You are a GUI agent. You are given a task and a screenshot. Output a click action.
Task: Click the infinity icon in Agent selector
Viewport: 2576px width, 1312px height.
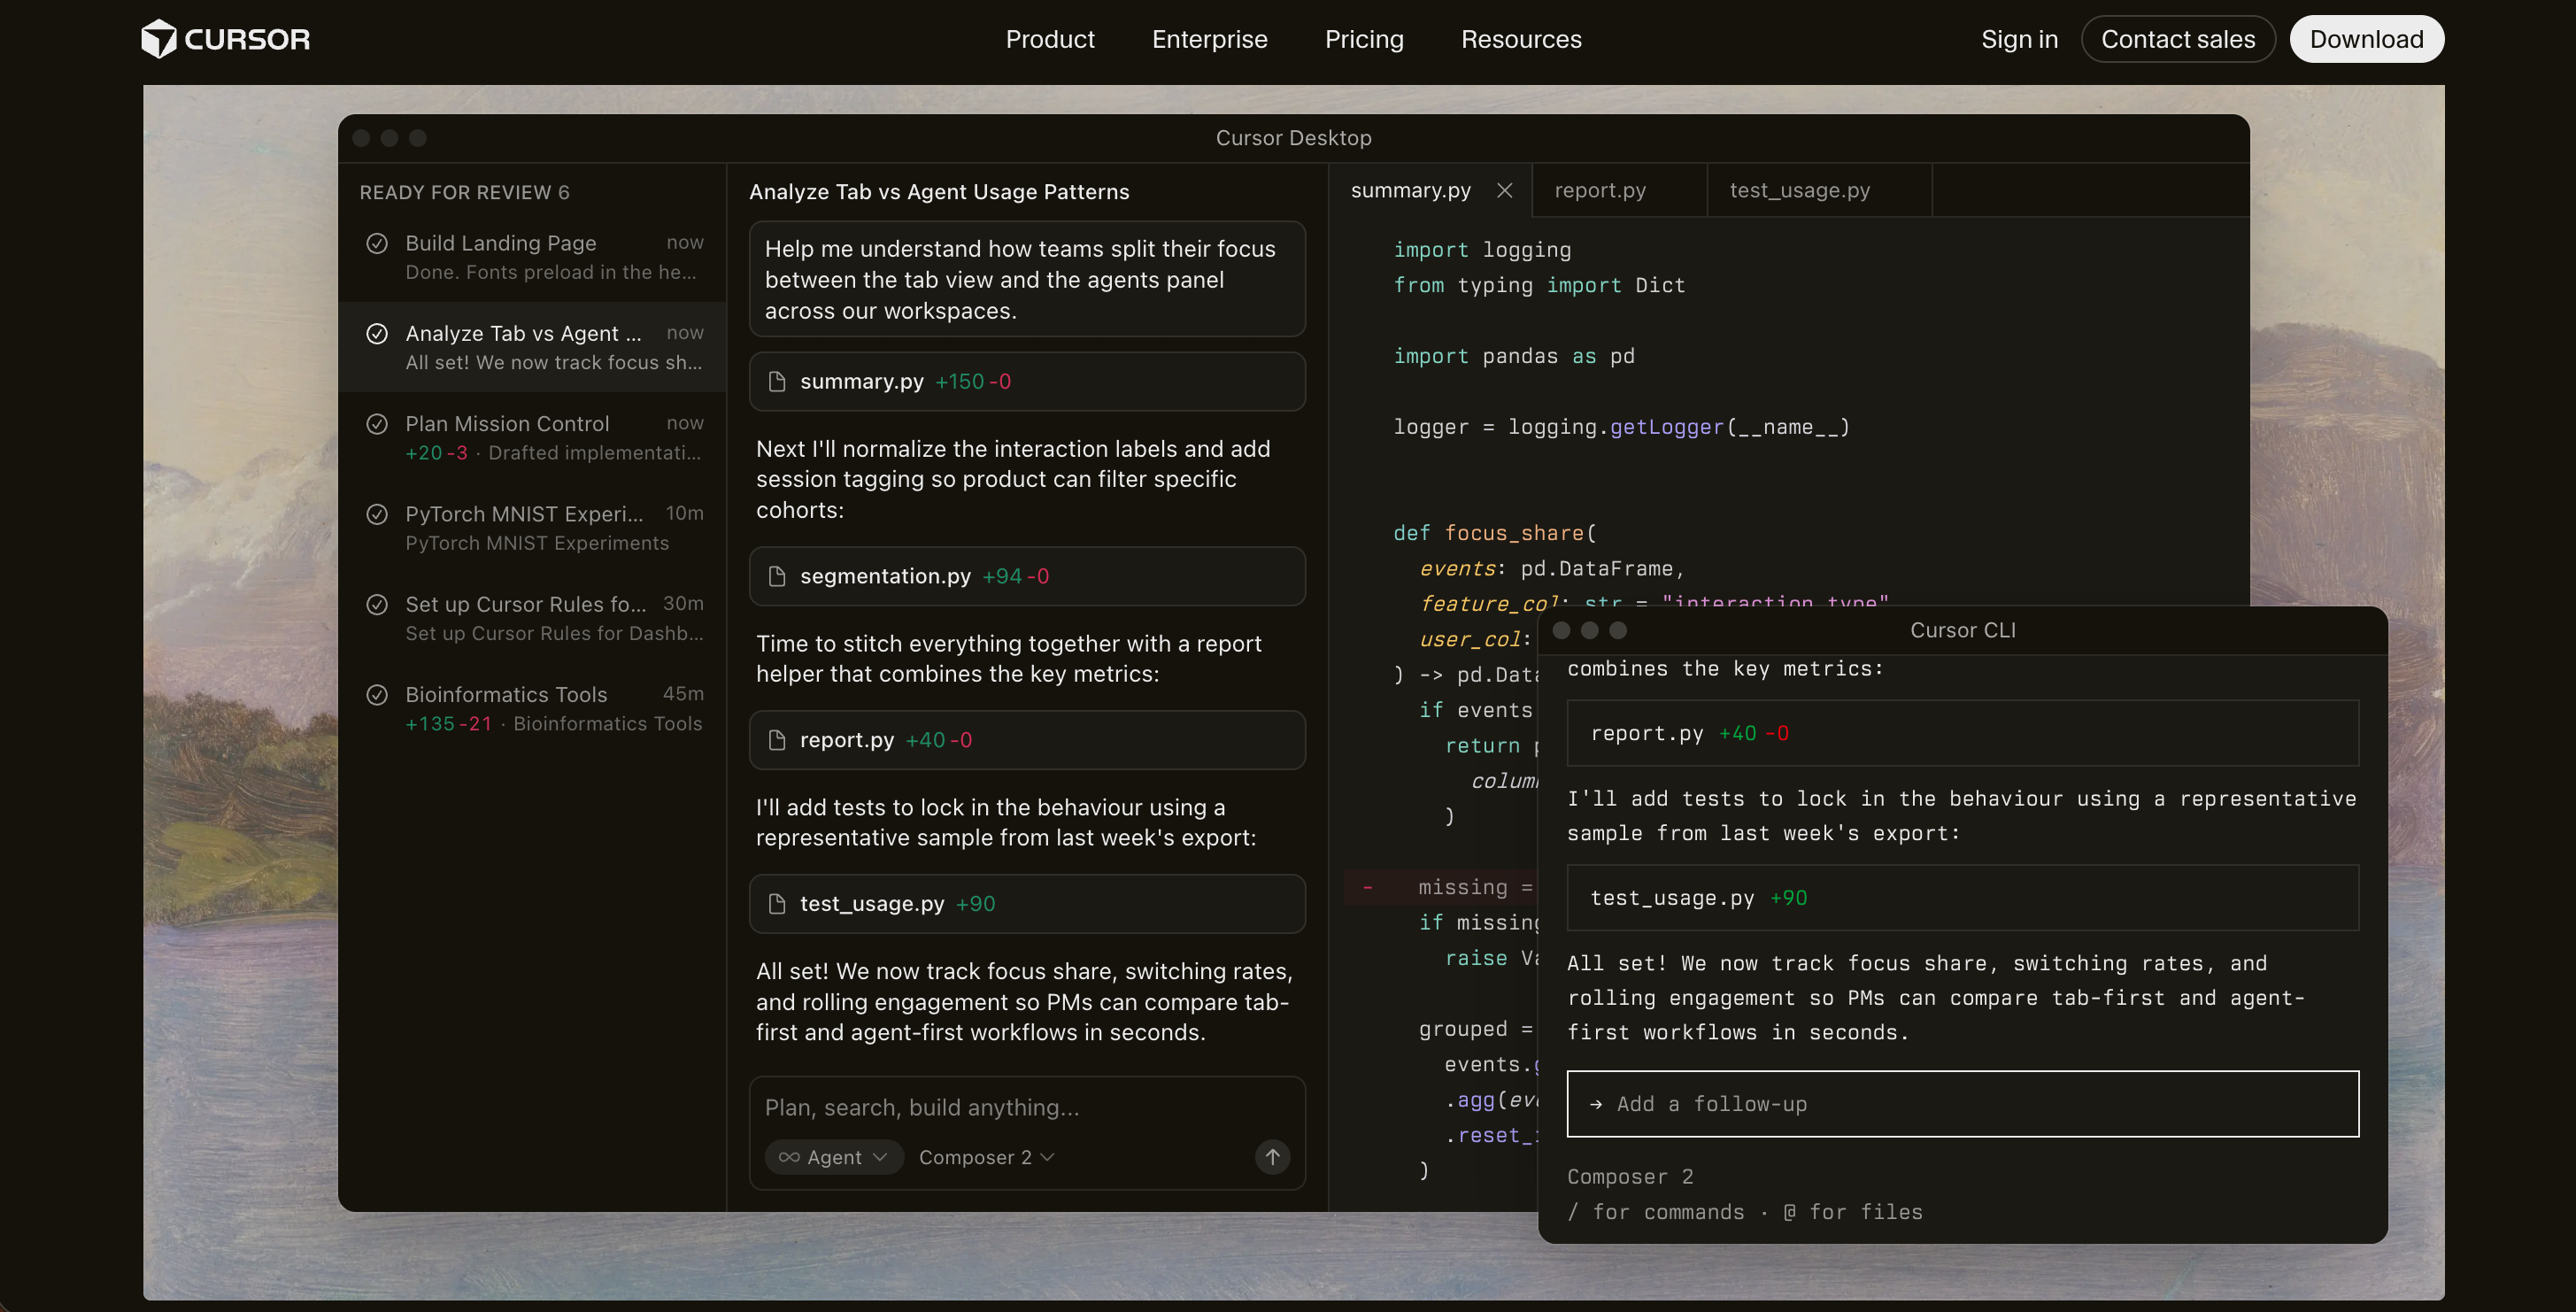(789, 1157)
